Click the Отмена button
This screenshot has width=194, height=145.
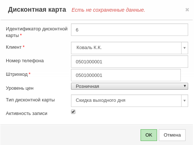(x=172, y=135)
